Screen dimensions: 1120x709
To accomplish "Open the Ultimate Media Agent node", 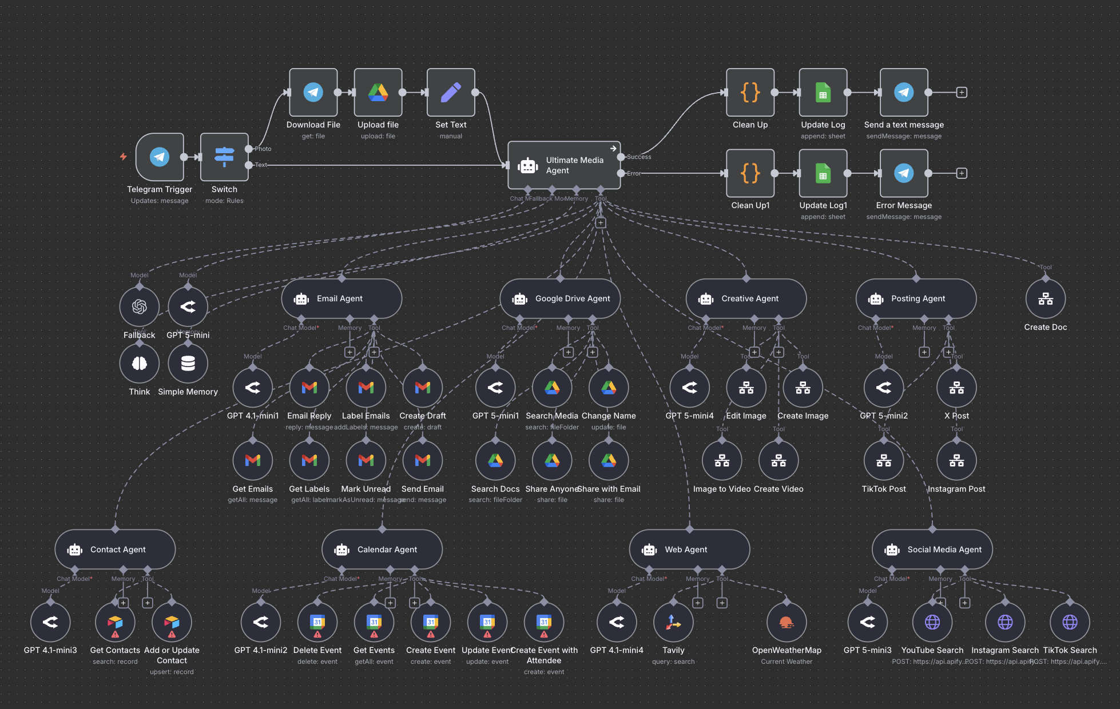I will pyautogui.click(x=563, y=165).
